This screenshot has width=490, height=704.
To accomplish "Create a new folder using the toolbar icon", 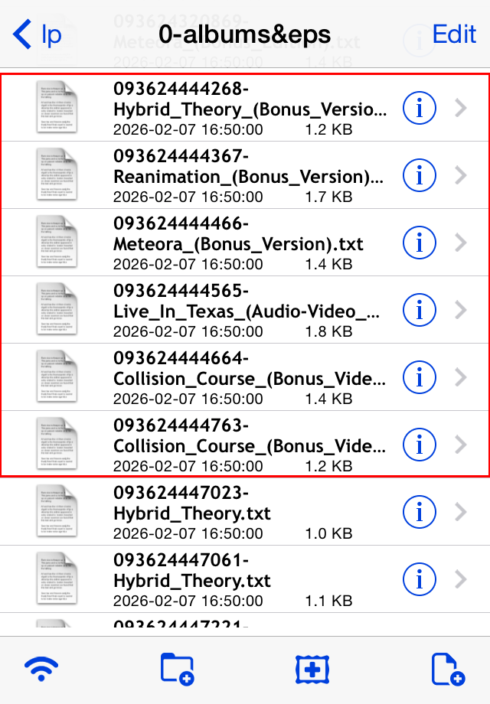I will pos(177,670).
